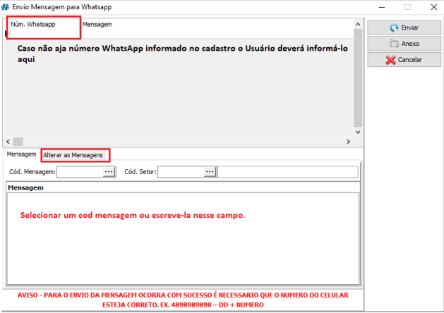Image resolution: width=444 pixels, height=313 pixels.
Task: Click the blue refresh arrow icon on Enviar
Action: (x=394, y=27)
